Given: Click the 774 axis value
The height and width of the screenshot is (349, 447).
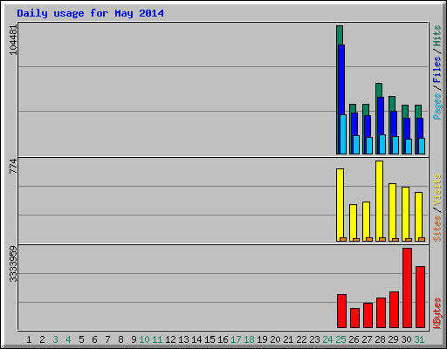Looking at the screenshot, I should (x=13, y=166).
